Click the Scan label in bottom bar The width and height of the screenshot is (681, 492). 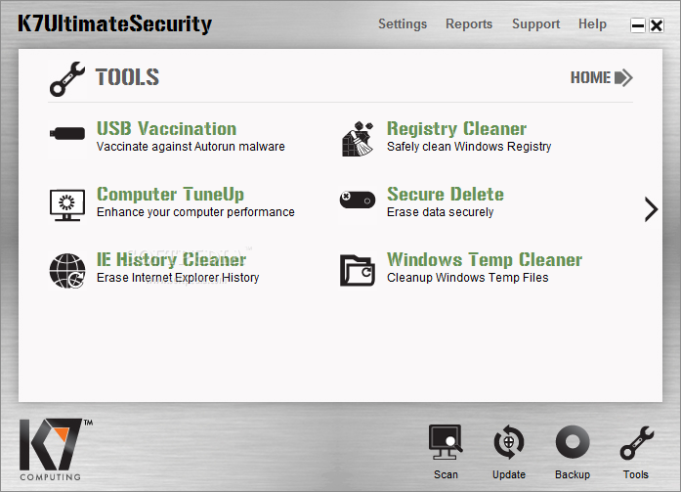click(x=446, y=474)
